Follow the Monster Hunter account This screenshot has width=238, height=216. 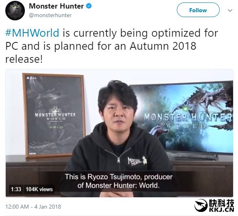click(198, 10)
